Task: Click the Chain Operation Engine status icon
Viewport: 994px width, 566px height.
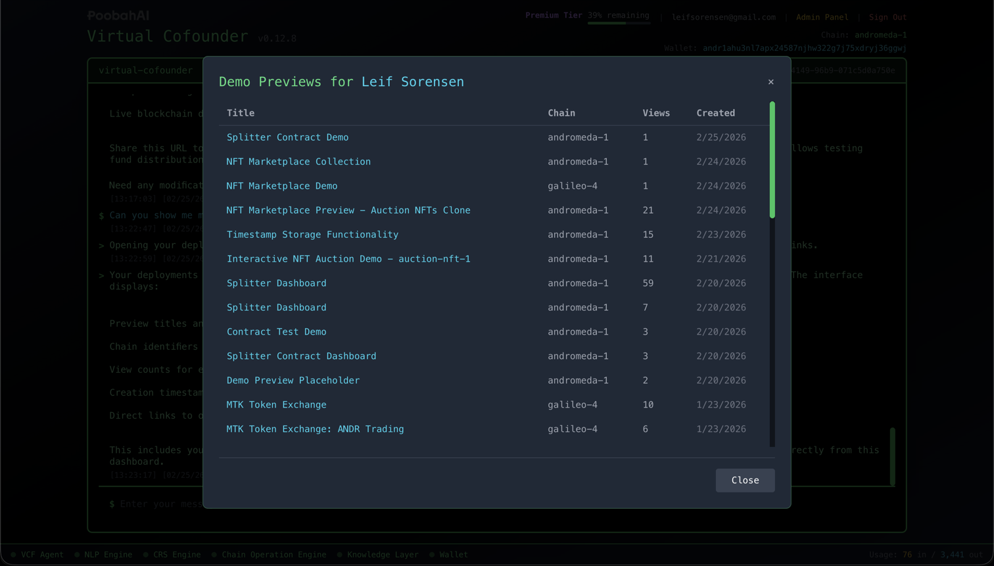Action: pyautogui.click(x=215, y=554)
